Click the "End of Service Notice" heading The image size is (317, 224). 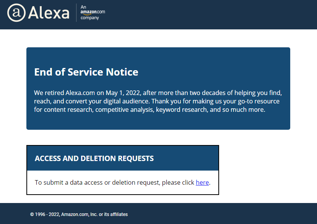pyautogui.click(x=86, y=72)
